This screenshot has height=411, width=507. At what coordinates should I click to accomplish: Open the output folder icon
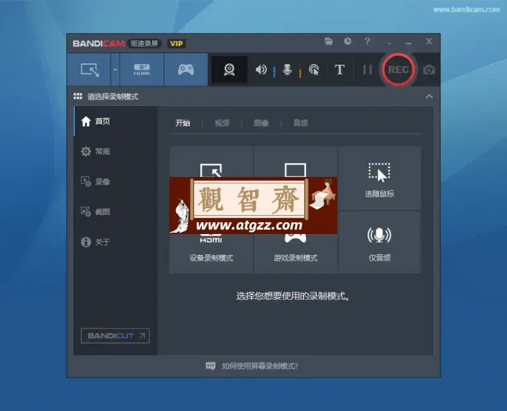[x=328, y=41]
